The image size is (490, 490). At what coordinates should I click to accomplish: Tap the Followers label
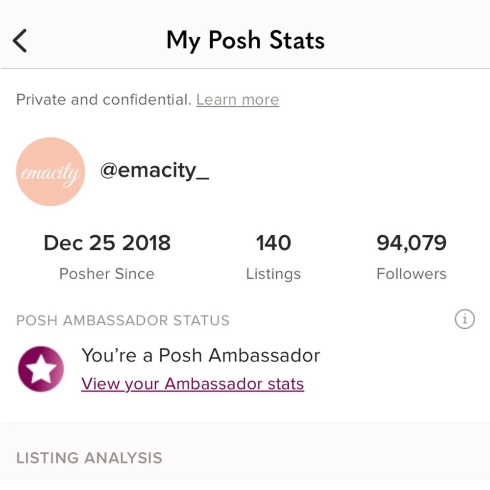tap(411, 274)
